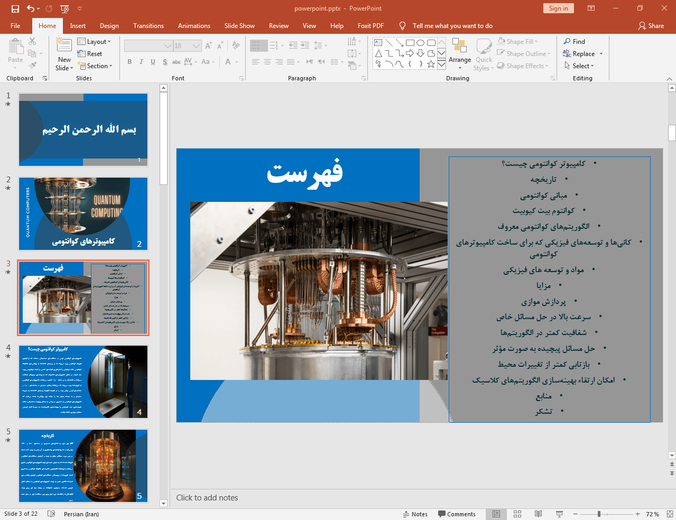676x520 pixels.
Task: Click the 'Click to add notes' area
Action: 207,498
